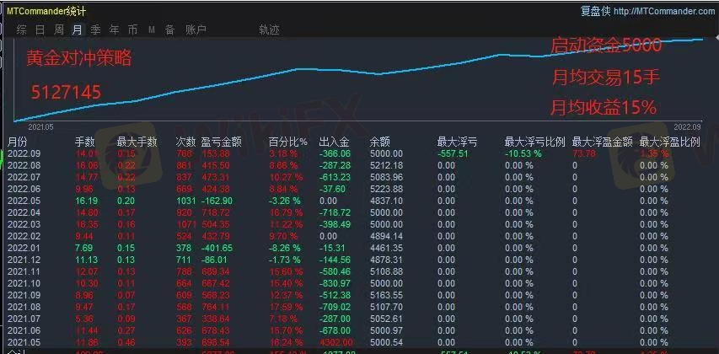Image resolution: width=719 pixels, height=354 pixels.
Task: Open the 账户 account tab
Action: click(x=196, y=29)
